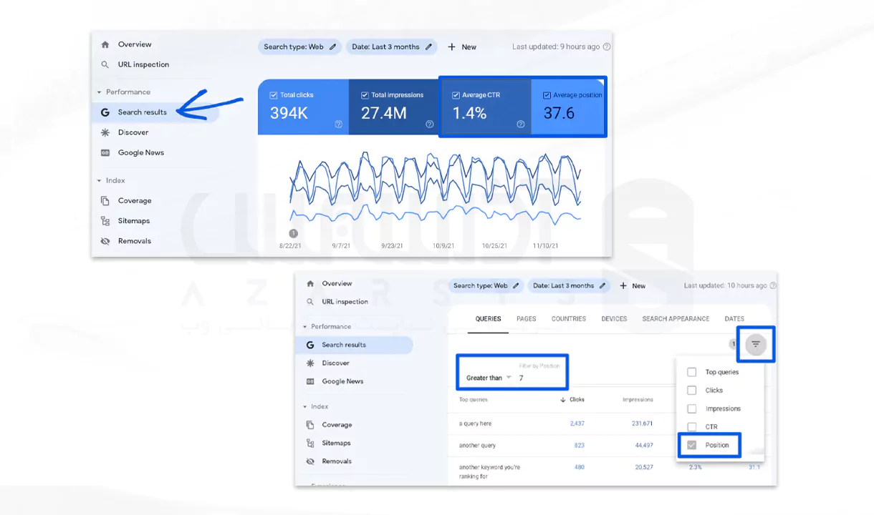The width and height of the screenshot is (874, 515).
Task: Click the help icon on the Total clicks card
Action: click(338, 124)
